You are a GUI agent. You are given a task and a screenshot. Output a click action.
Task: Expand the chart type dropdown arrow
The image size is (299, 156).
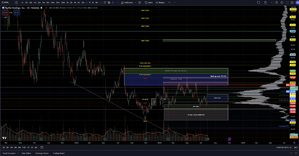(x=117, y=3)
